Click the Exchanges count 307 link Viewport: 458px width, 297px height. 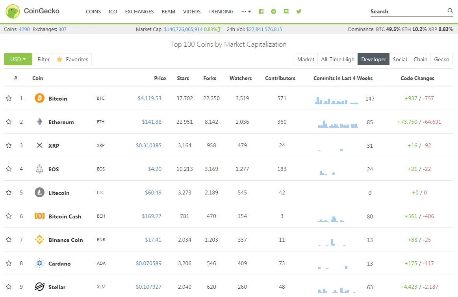[x=63, y=29]
